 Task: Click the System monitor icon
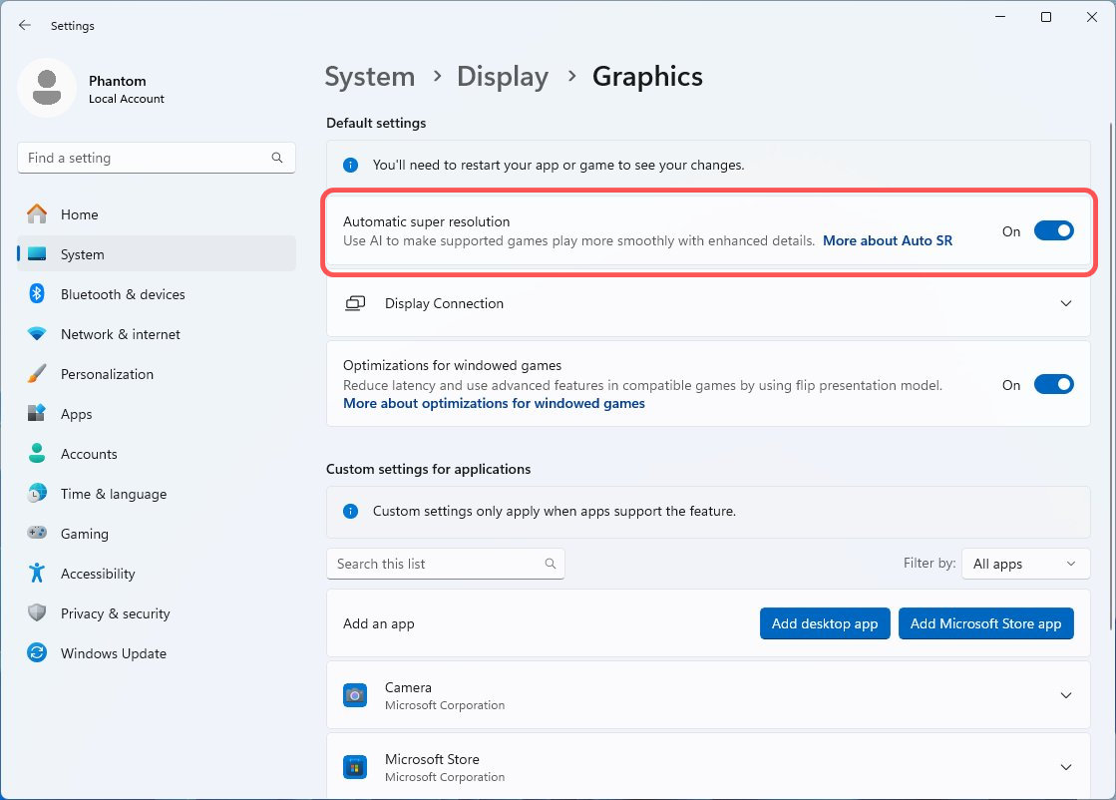point(37,254)
